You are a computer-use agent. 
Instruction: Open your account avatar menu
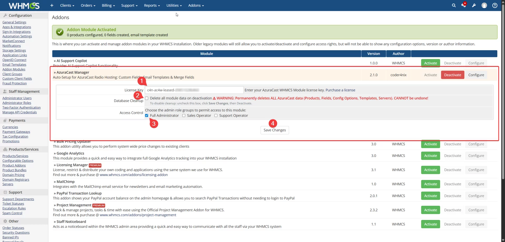coord(484,5)
